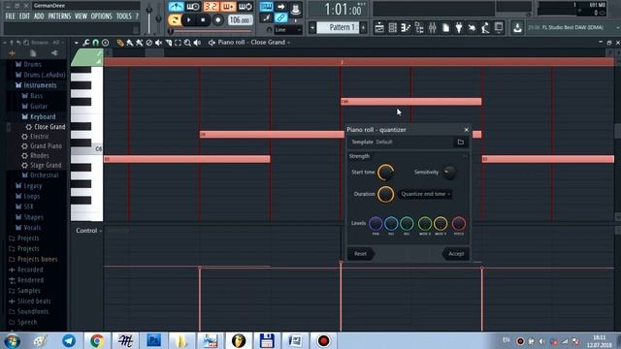The height and width of the screenshot is (349, 621).
Task: Click Accept in the quantizer dialog
Action: [x=456, y=254]
